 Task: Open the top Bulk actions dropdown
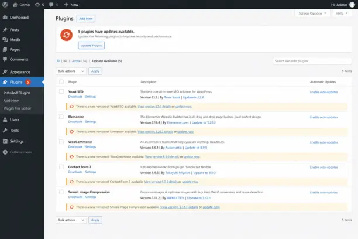[x=71, y=71]
